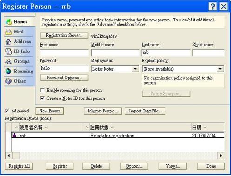Image resolution: width=231 pixels, height=176 pixels.
Task: Click the Address house icon
Action: pyautogui.click(x=8, y=42)
